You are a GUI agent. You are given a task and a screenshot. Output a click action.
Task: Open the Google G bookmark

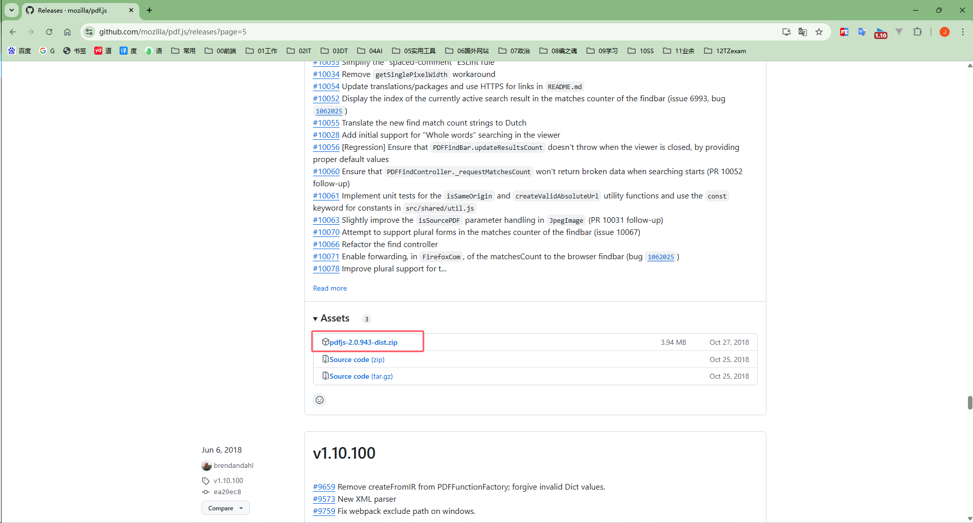click(x=47, y=51)
